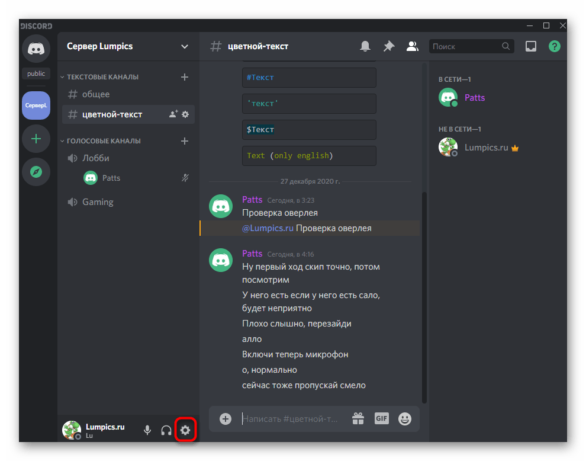Open user settings gear icon
The width and height of the screenshot is (586, 461).
(185, 430)
